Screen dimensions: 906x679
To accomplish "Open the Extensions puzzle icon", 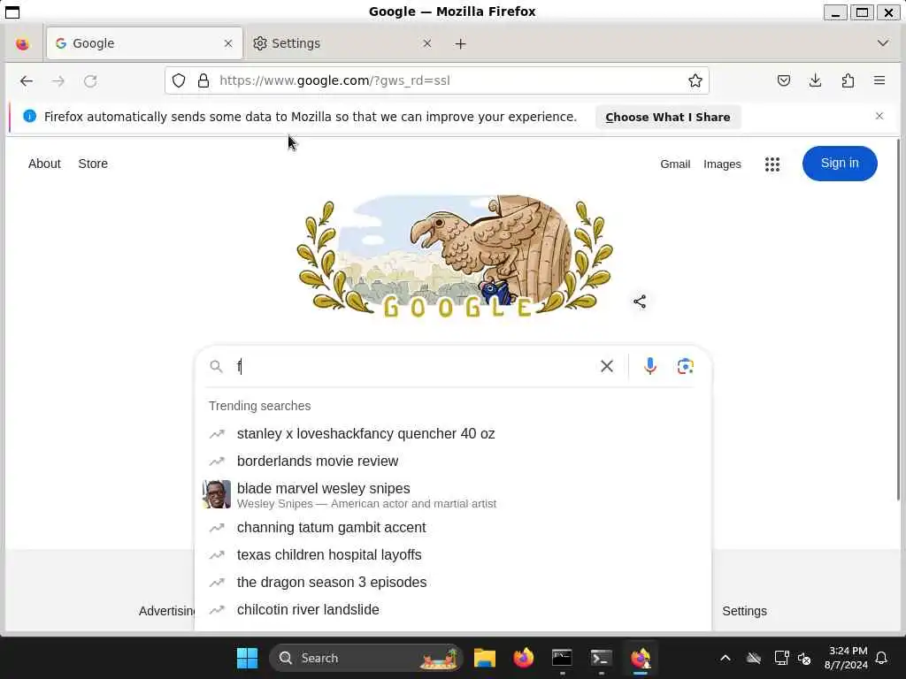I will point(848,80).
